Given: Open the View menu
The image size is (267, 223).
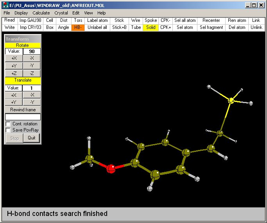Looking at the screenshot, I should pyautogui.click(x=88, y=13).
